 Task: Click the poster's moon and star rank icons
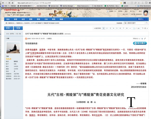[x=9, y=59]
